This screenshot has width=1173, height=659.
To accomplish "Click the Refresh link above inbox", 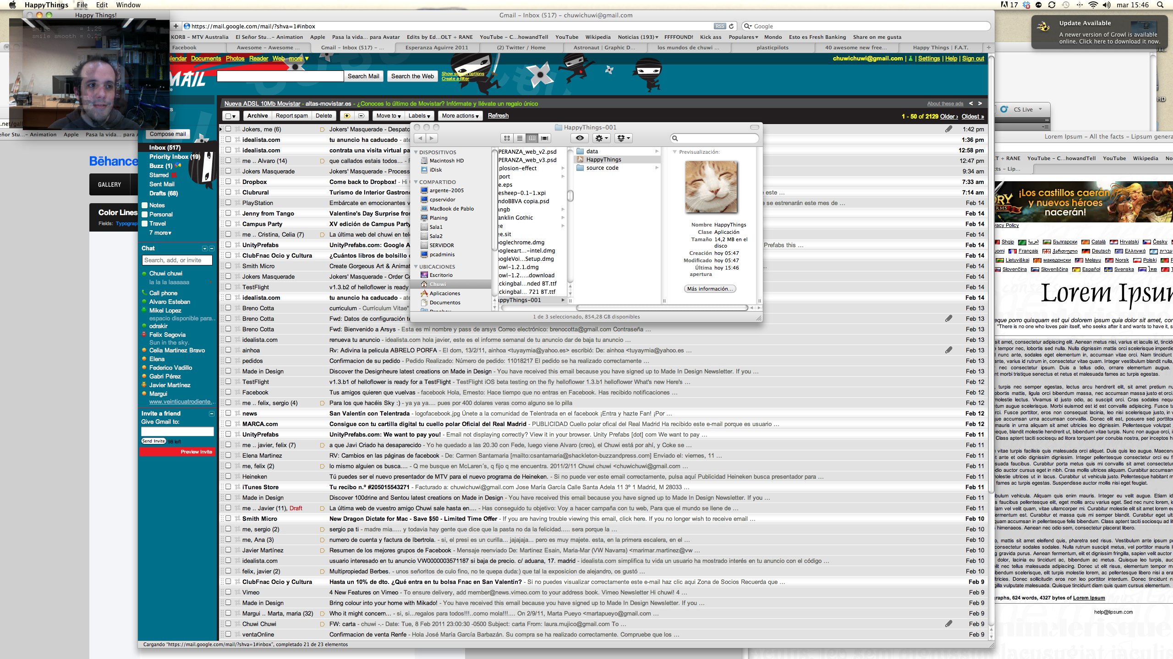I will (498, 116).
